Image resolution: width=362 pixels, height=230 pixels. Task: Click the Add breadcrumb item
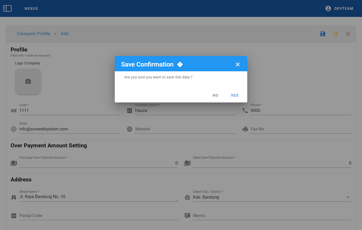[65, 34]
